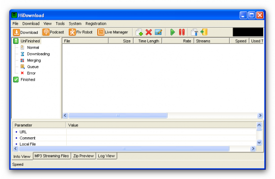Click the download list horizontal scrollbar thumb
The height and width of the screenshot is (179, 275).
(118, 116)
